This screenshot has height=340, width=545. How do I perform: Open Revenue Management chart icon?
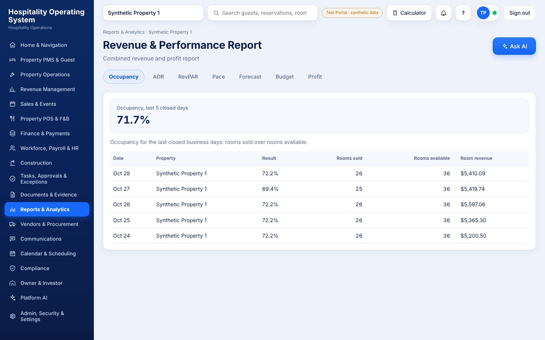[x=12, y=89]
